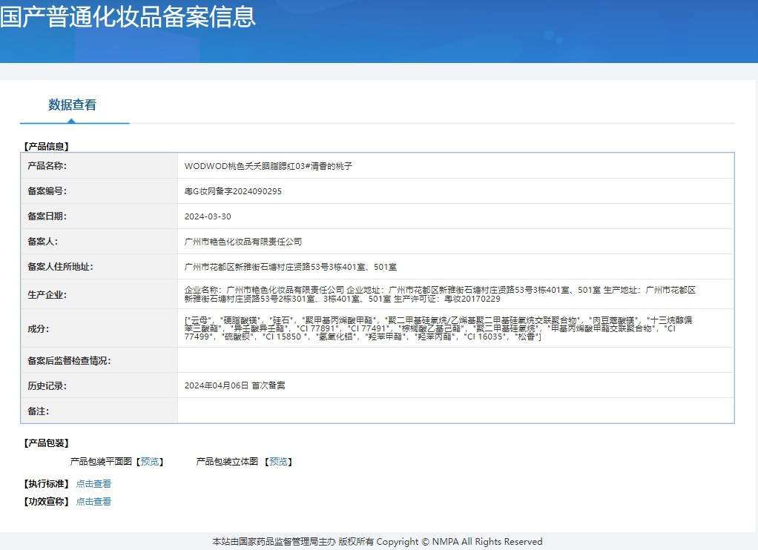Select the 产品信息 section heading
Screen dimensions: 758x550
point(47,147)
